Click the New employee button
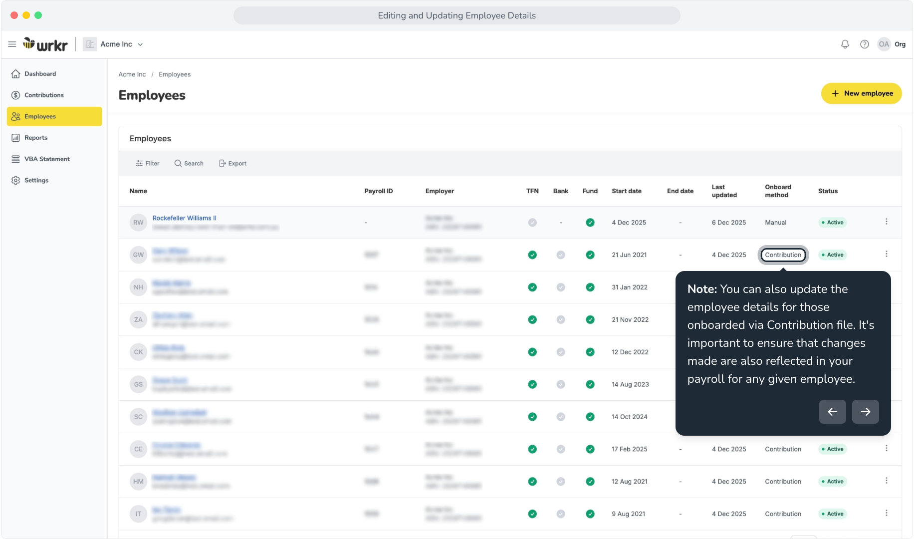 coord(862,93)
